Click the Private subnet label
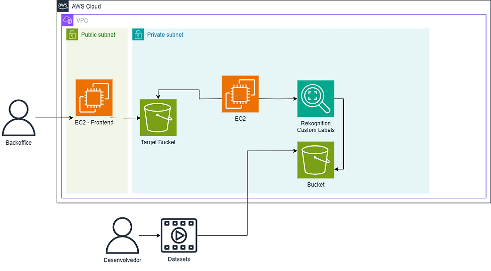This screenshot has height=271, width=491. click(x=165, y=35)
